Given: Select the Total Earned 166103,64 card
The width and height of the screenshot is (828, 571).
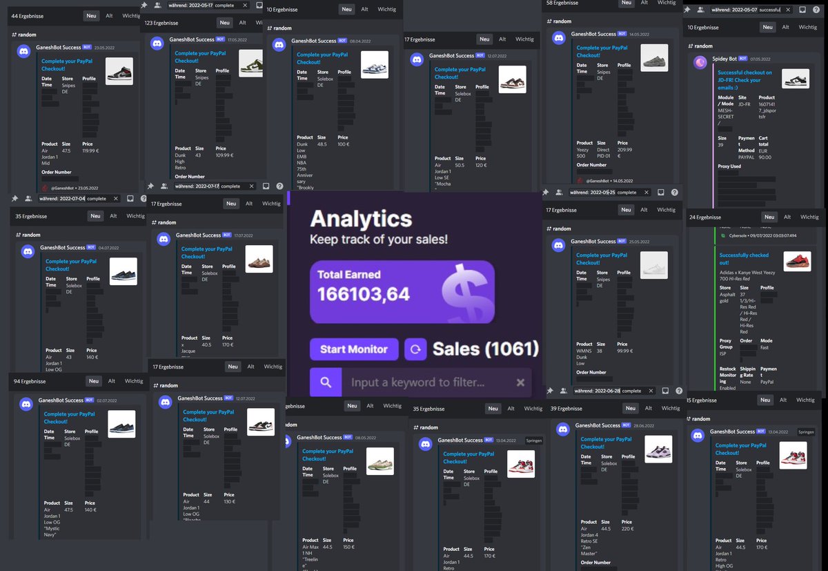Looking at the screenshot, I should (x=402, y=292).
